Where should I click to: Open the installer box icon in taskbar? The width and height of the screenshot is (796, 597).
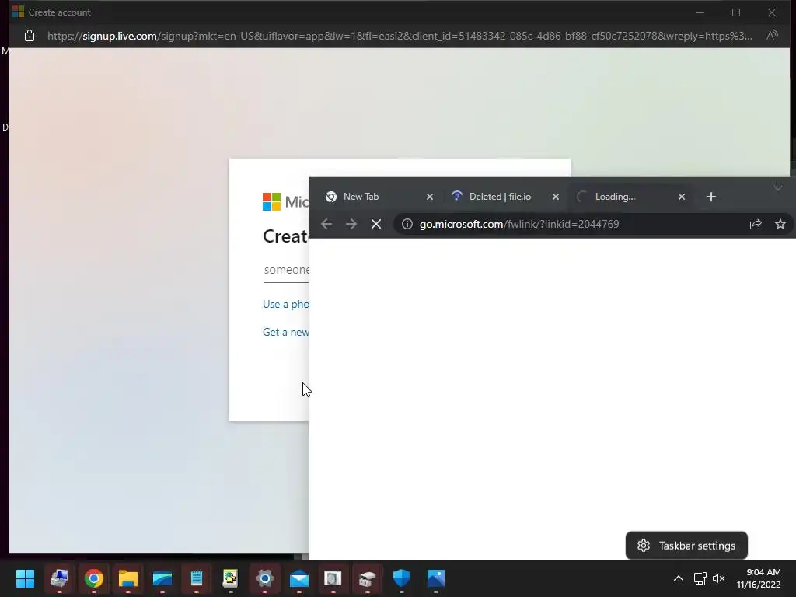367,578
